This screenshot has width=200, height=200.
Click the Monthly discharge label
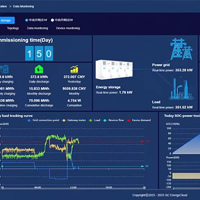coord(39,93)
